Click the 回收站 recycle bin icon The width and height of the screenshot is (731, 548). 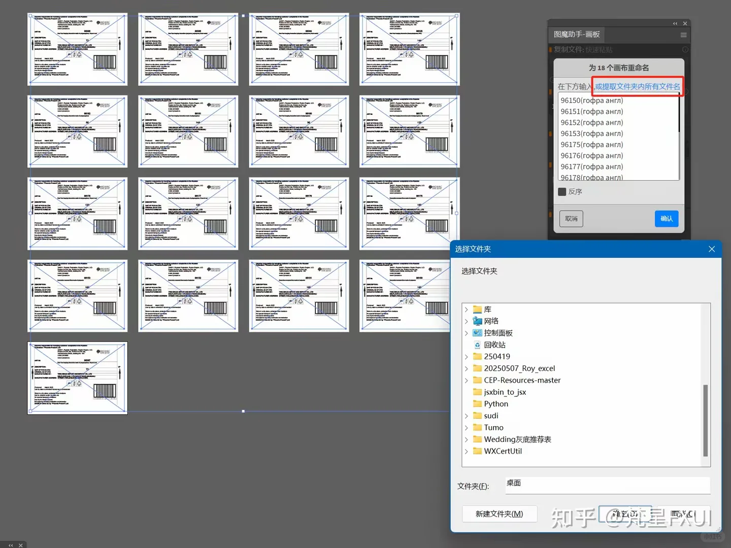477,345
